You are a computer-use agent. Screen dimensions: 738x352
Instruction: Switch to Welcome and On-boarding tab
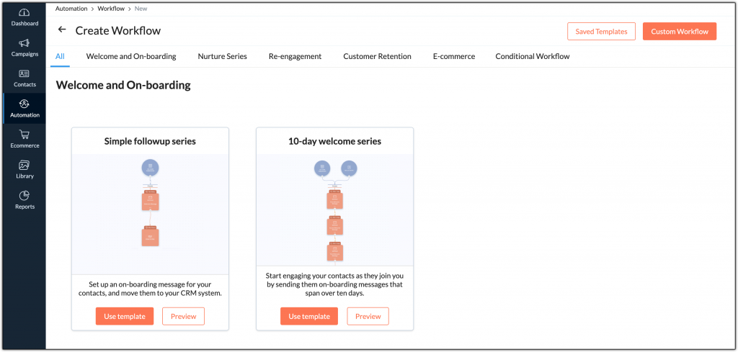pyautogui.click(x=131, y=56)
